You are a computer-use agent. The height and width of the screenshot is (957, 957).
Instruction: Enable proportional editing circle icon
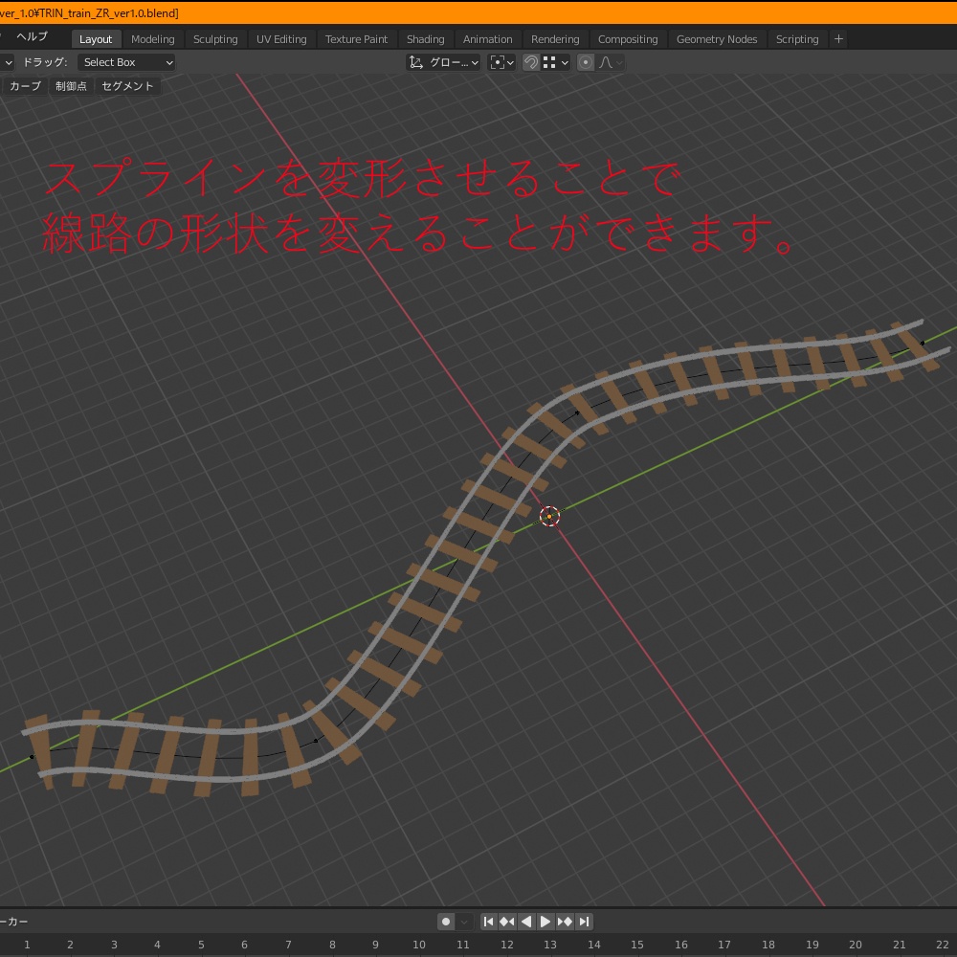click(584, 61)
